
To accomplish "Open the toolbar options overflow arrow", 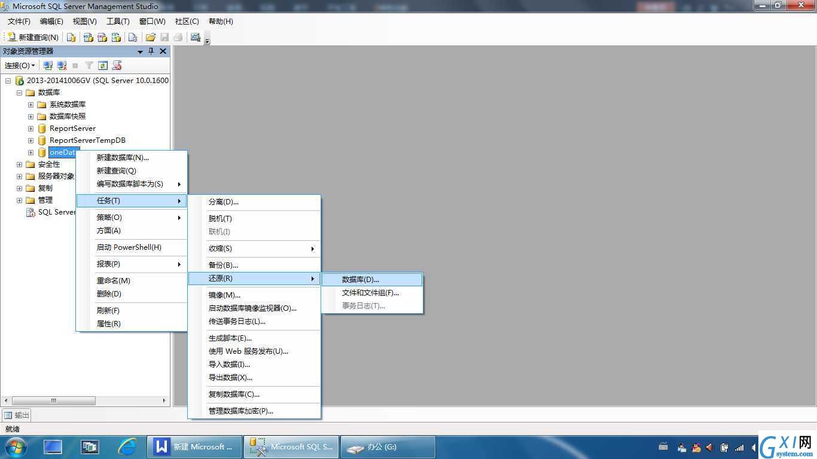I will [207, 40].
